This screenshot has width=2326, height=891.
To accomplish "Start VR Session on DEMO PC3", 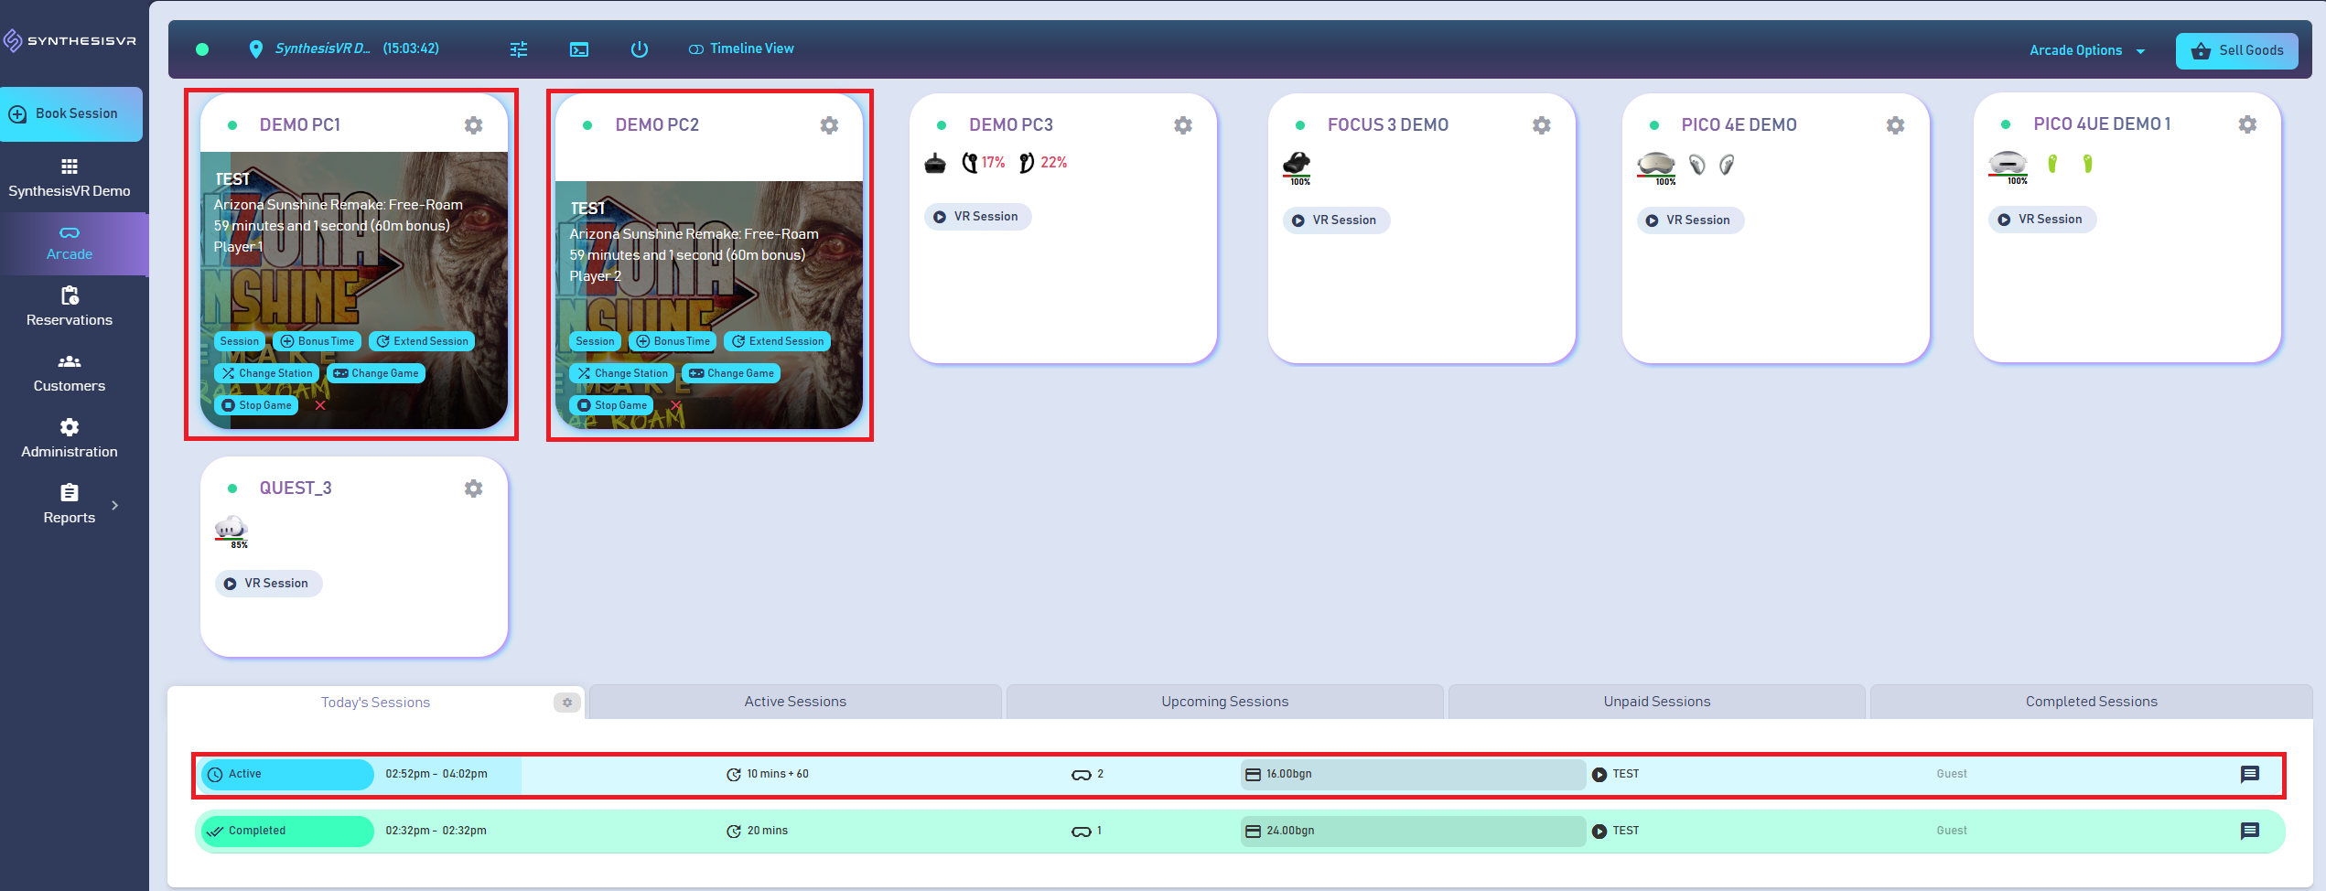I will [977, 217].
